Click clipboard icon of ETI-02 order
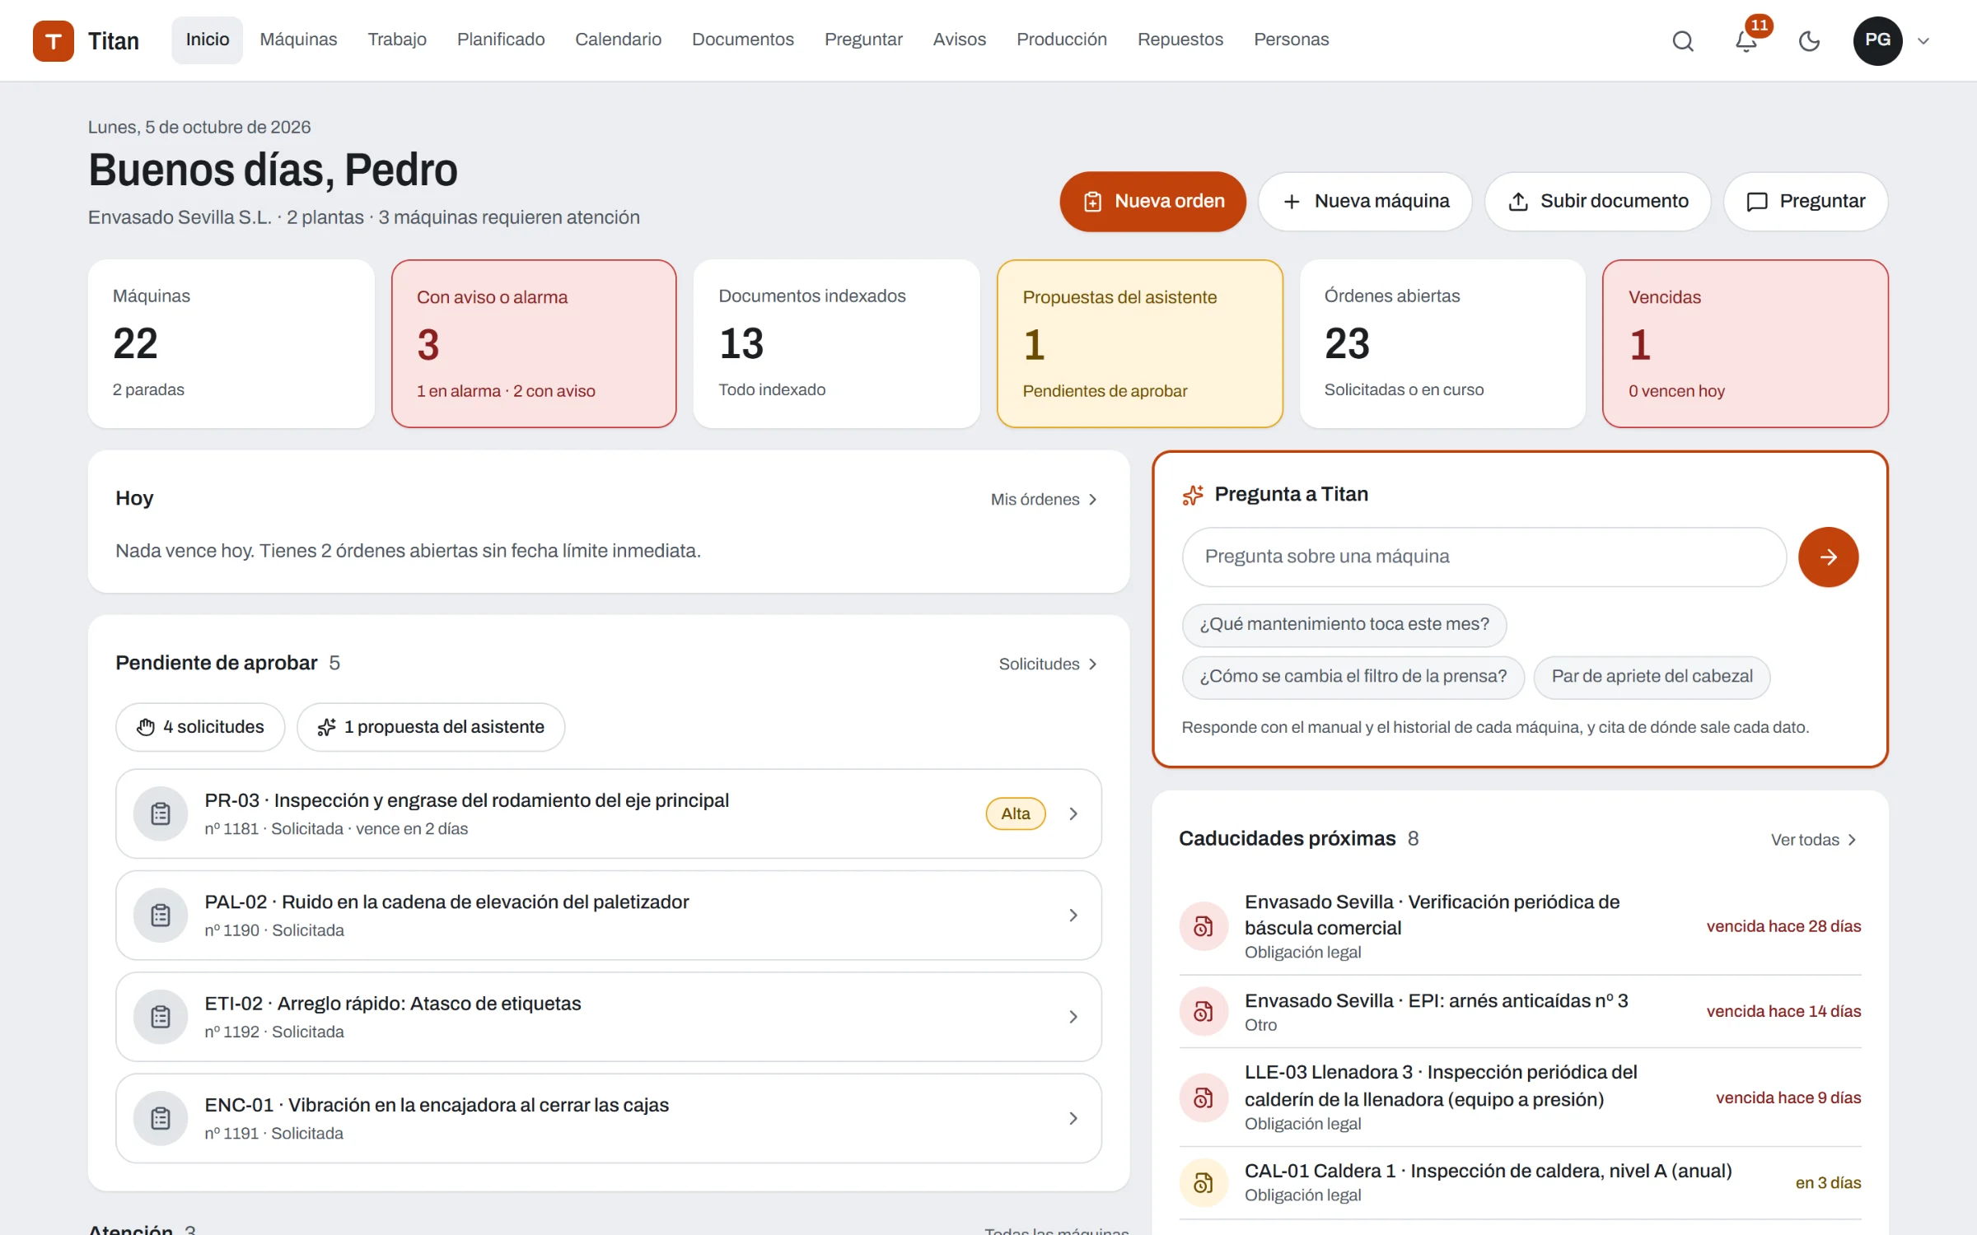 [x=161, y=1017]
